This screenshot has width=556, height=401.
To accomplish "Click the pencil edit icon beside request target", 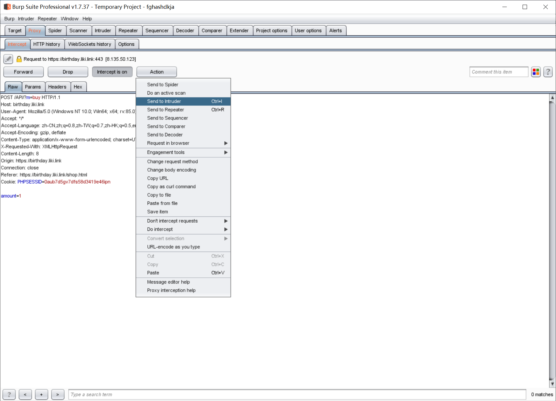I will [x=8, y=59].
